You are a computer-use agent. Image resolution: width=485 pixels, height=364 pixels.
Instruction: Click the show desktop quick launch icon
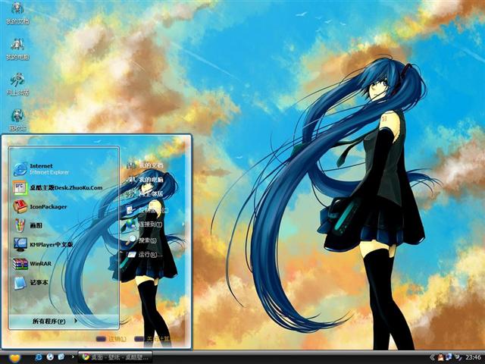61,357
